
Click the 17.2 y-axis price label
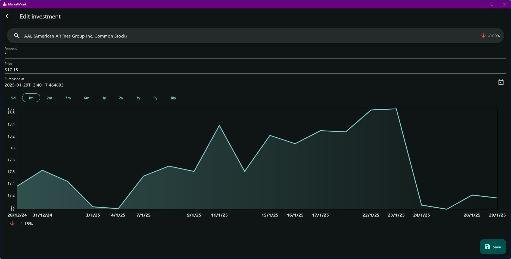[11, 195]
